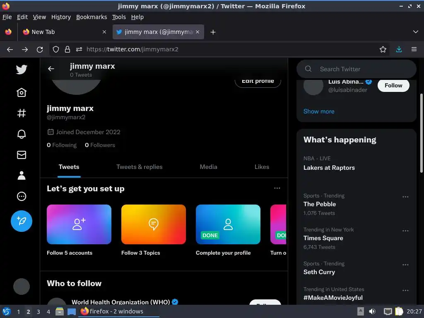Open the View menu
The height and width of the screenshot is (318, 424).
coord(39,17)
